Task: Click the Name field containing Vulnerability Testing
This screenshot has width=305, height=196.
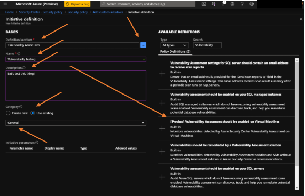Action: [x=76, y=59]
